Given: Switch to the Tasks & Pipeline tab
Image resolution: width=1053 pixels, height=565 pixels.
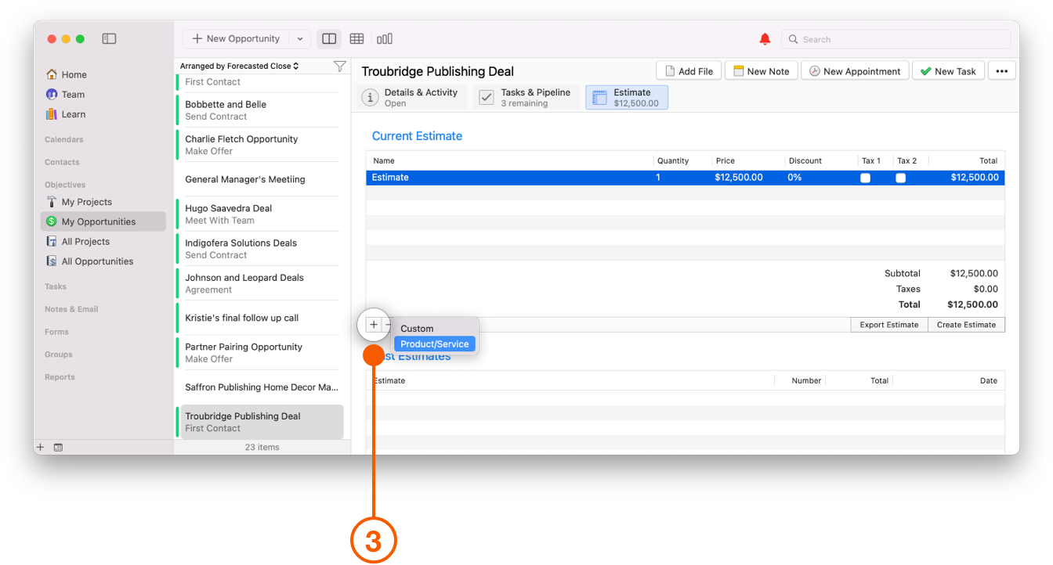Looking at the screenshot, I should click(526, 97).
